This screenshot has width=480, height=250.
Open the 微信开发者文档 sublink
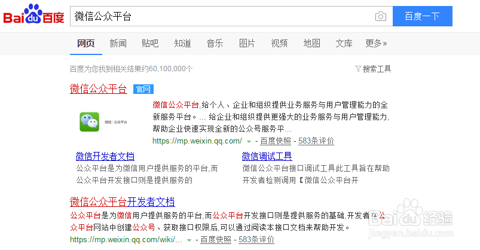pos(105,157)
